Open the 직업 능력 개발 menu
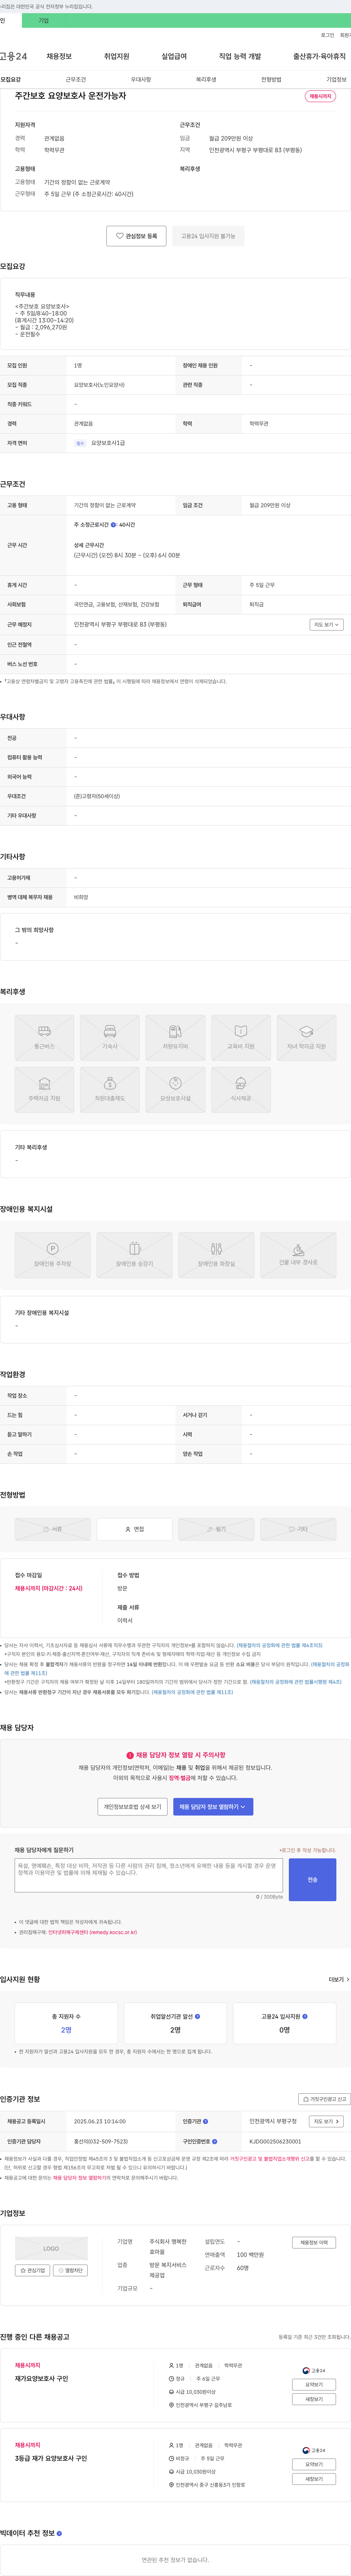The height and width of the screenshot is (2576, 351). [240, 56]
